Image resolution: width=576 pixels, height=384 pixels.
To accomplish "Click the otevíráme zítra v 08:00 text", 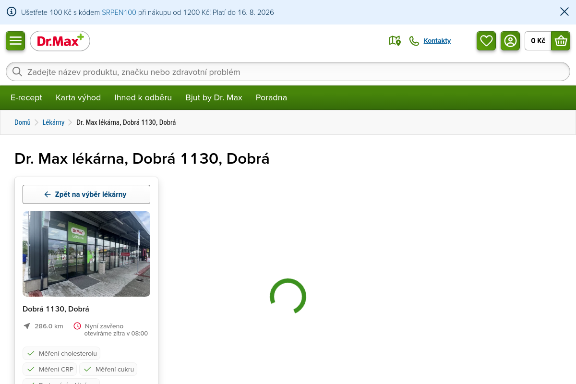I will tap(116, 334).
